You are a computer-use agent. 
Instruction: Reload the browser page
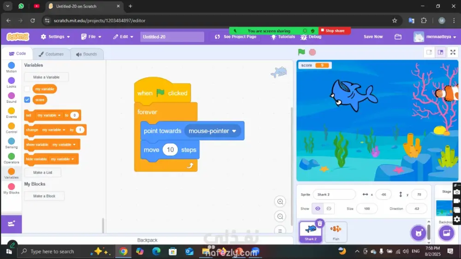[x=33, y=21]
